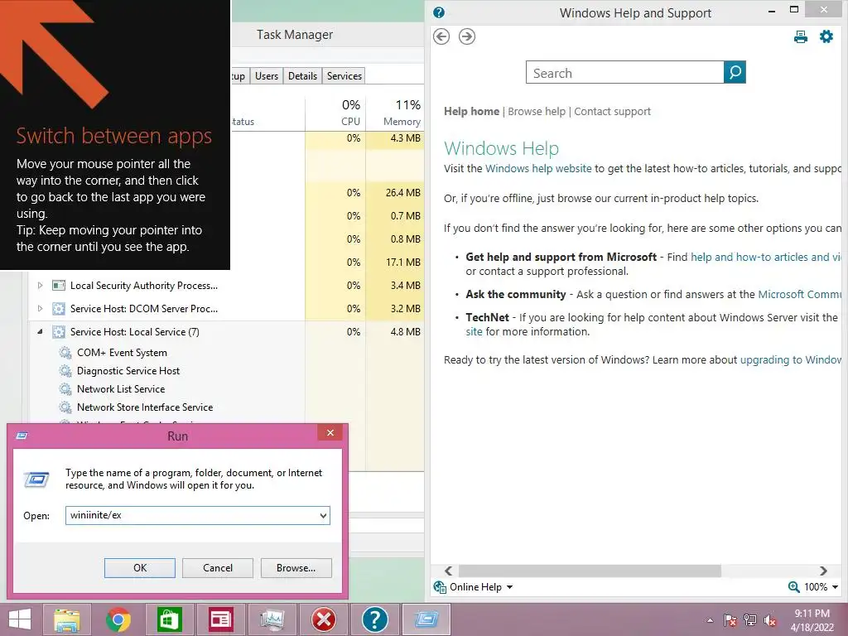Click the Run dialog title bar icon
This screenshot has width=848, height=636.
pyautogui.click(x=22, y=436)
